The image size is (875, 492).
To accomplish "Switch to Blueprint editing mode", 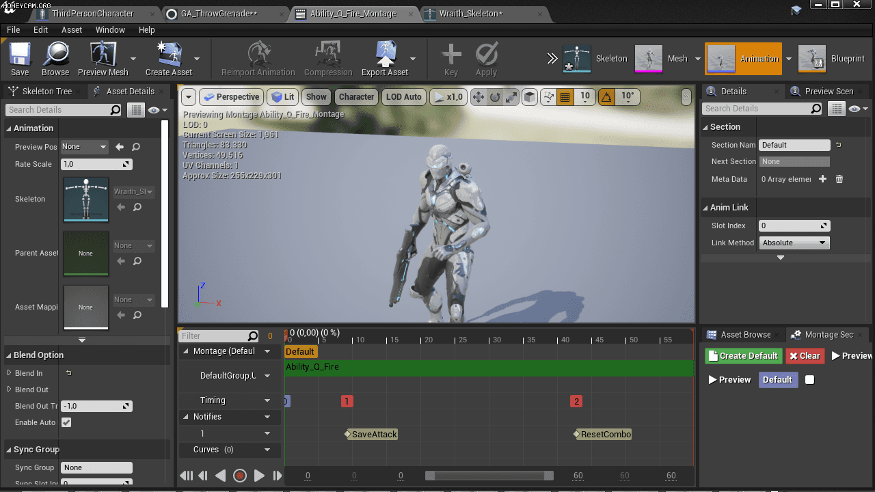I will point(832,59).
